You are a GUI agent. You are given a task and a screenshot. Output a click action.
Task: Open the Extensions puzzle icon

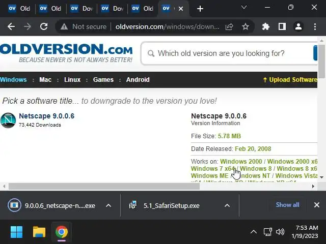click(266, 26)
